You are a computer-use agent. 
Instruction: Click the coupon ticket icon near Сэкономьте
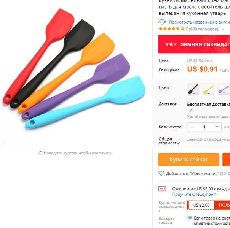[x=162, y=189]
